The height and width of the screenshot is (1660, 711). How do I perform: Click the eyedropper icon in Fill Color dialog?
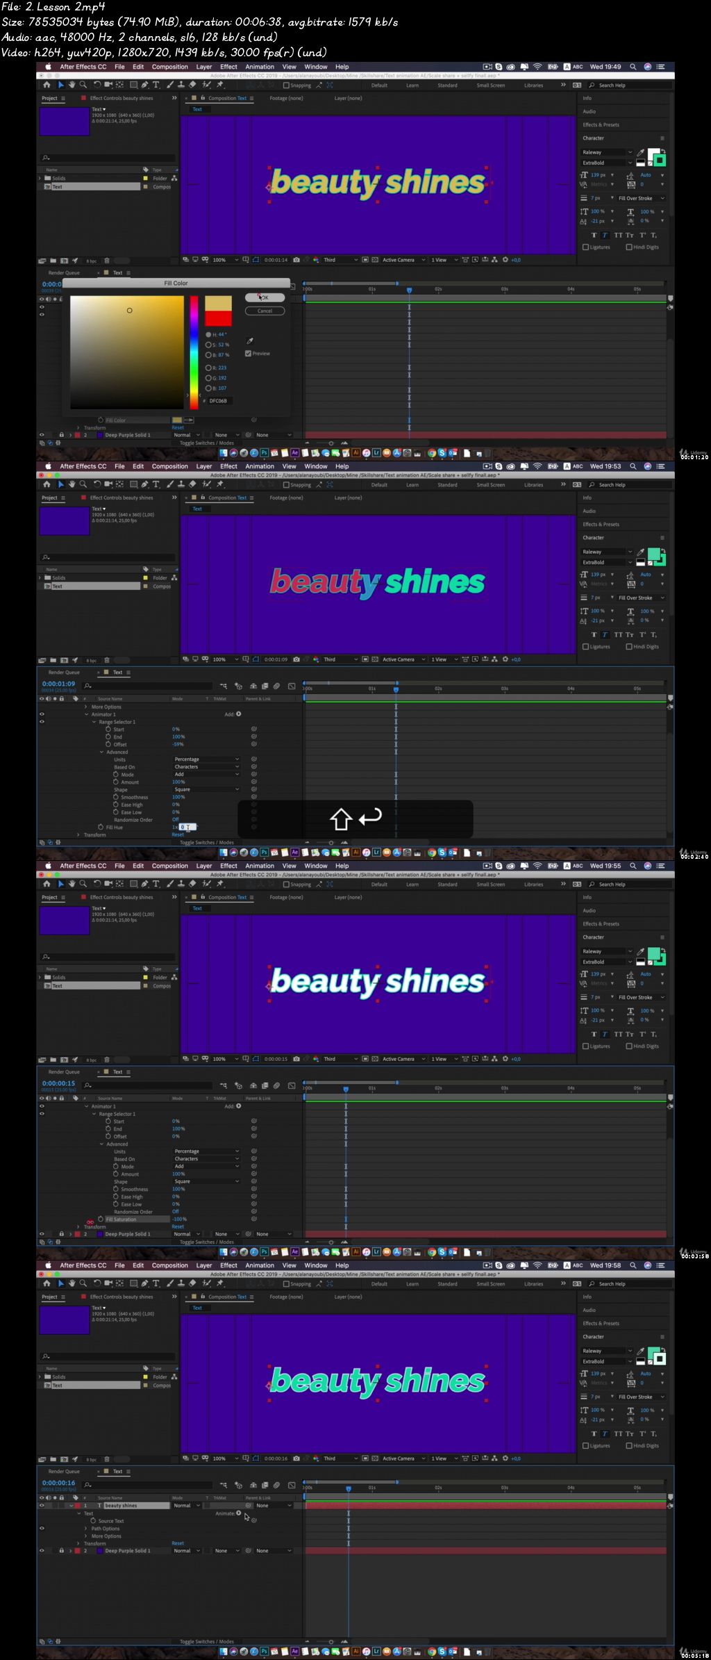[x=250, y=341]
